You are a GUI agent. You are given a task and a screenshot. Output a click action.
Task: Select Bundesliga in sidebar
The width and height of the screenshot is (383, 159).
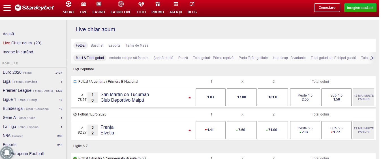click(33, 109)
